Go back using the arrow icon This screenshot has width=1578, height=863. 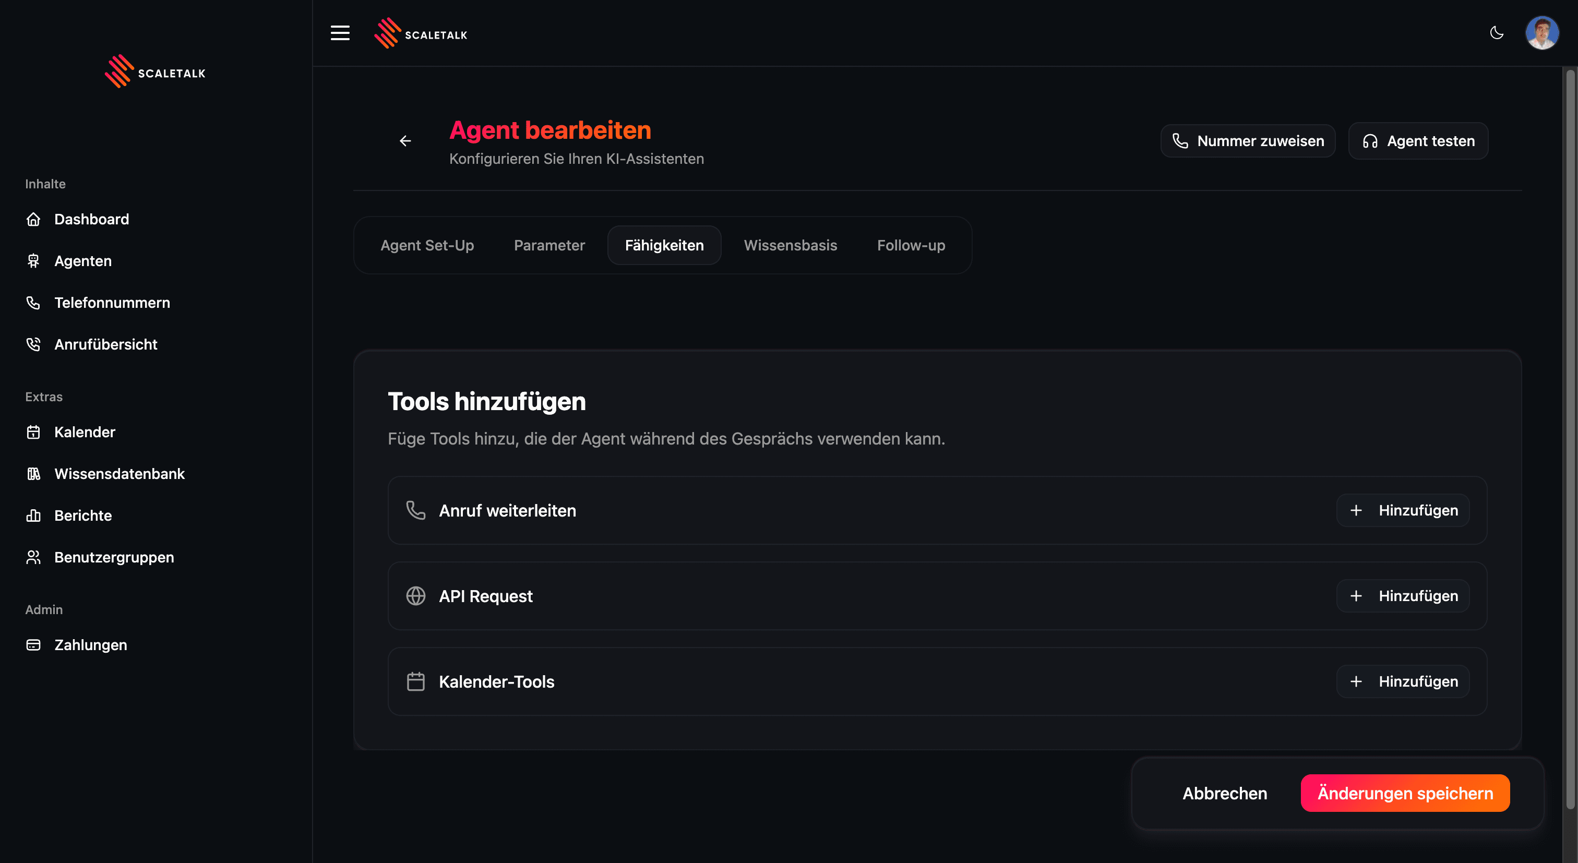tap(405, 141)
